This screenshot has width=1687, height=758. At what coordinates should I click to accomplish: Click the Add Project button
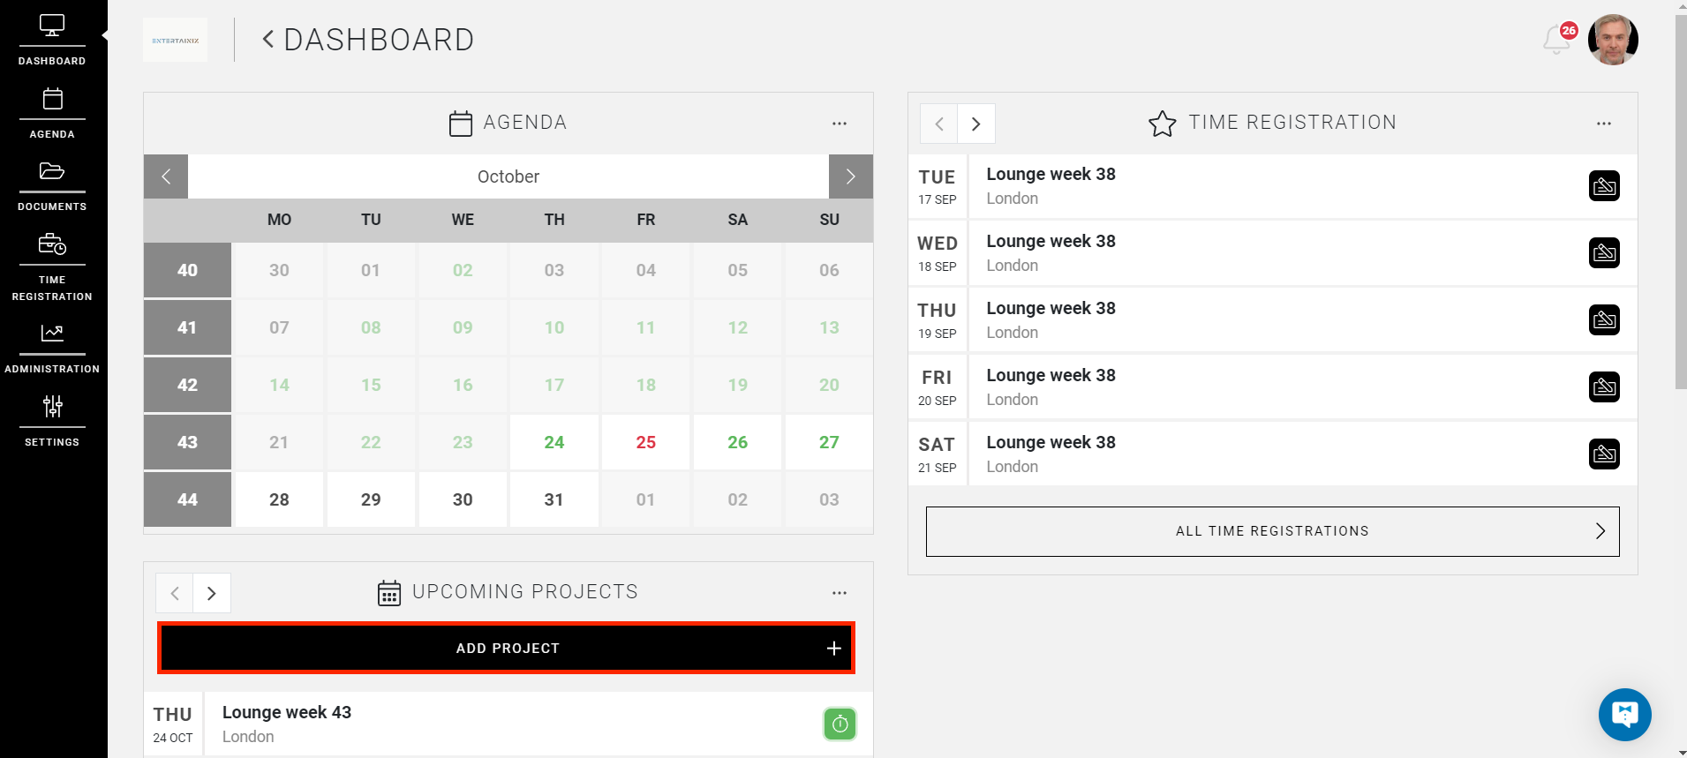tap(507, 649)
